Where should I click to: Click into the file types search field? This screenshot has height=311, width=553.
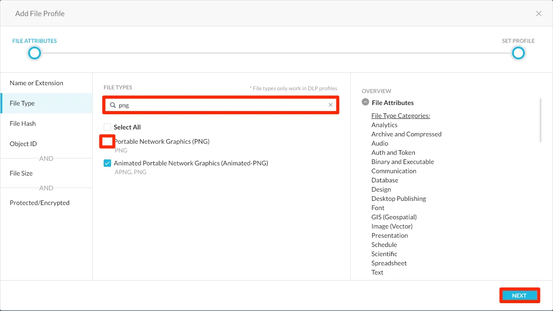tap(221, 105)
